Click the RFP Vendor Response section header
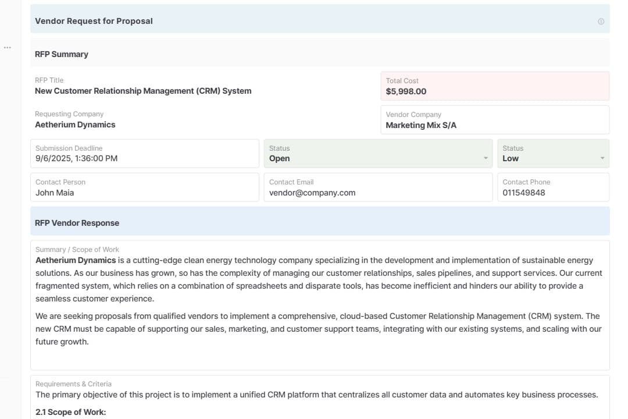 77,223
